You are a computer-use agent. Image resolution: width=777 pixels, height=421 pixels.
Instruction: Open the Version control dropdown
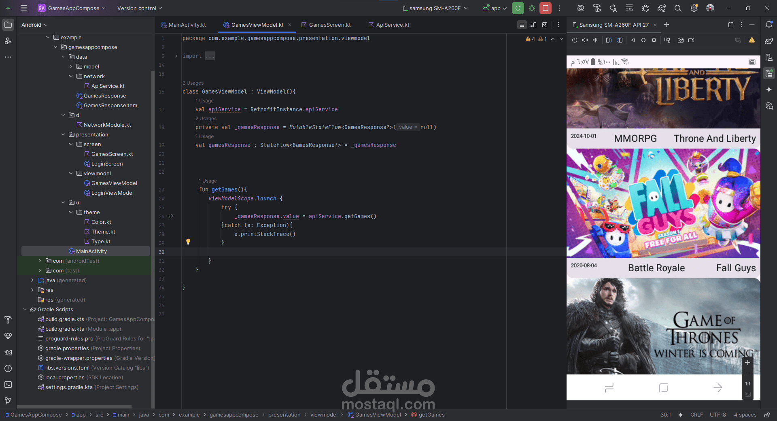point(140,8)
